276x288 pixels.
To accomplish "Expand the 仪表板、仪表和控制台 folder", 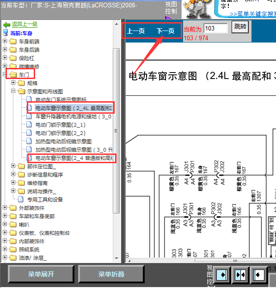I will click(5, 233).
